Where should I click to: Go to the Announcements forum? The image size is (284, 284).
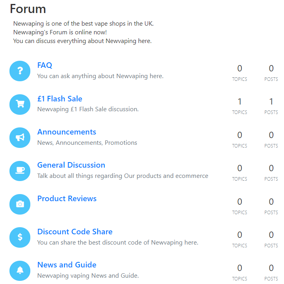tap(67, 132)
